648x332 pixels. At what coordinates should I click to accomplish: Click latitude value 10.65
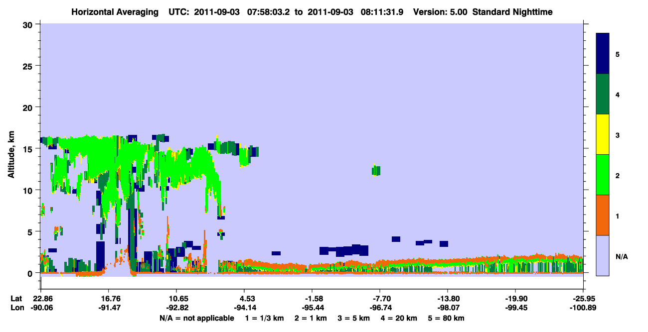(176, 299)
